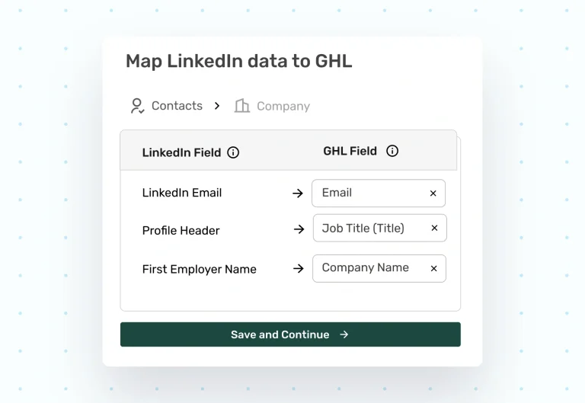Click the Save and Continue button
Screen dimensions: 585x403
coord(290,334)
